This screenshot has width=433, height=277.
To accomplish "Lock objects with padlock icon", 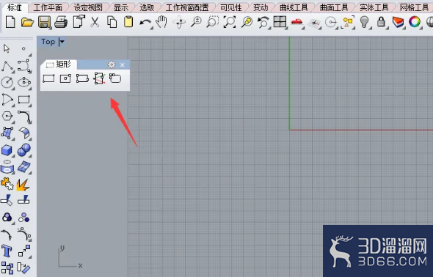I will (x=381, y=22).
